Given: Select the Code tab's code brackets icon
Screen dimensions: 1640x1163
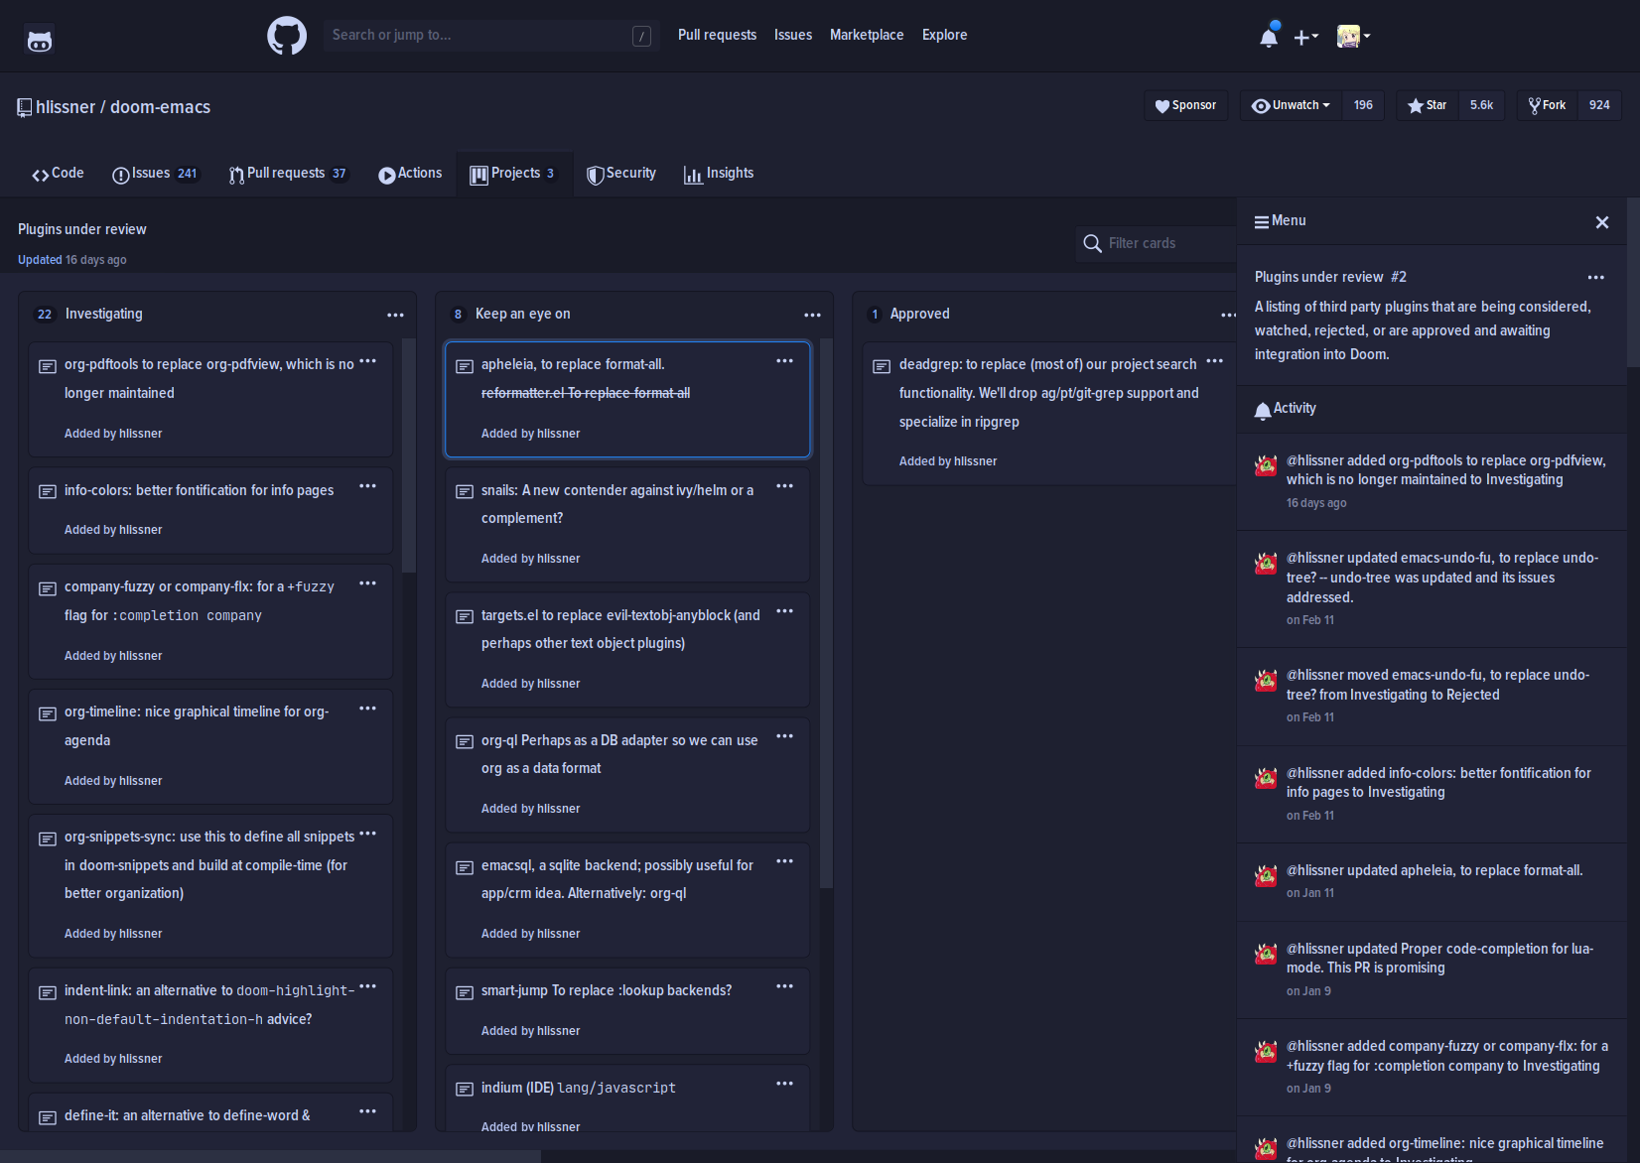Looking at the screenshot, I should pyautogui.click(x=41, y=173).
